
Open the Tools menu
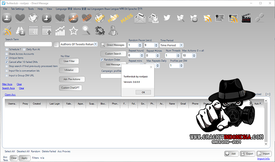(31, 8)
